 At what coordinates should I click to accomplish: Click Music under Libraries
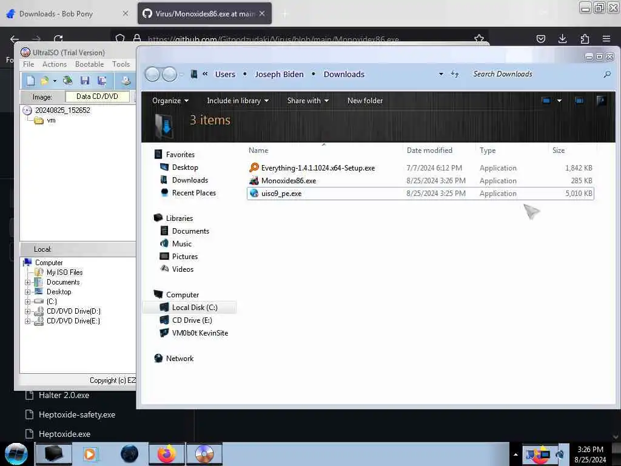[x=182, y=244]
